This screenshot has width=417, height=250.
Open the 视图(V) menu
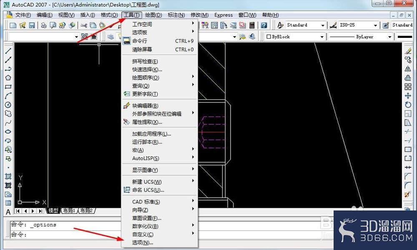click(66, 15)
